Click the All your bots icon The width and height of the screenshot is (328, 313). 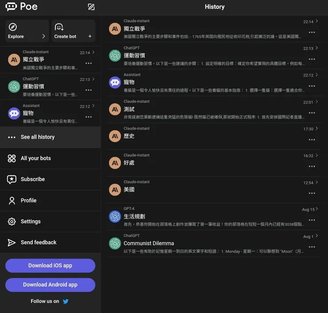[x=12, y=158]
